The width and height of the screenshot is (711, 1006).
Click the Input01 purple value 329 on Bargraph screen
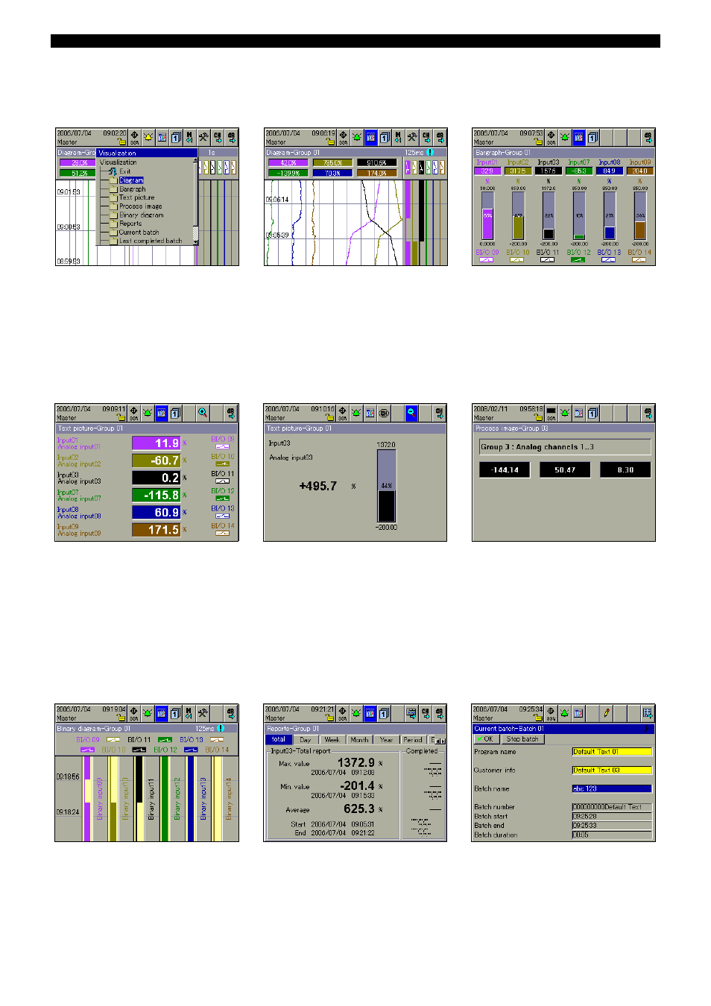click(x=487, y=171)
